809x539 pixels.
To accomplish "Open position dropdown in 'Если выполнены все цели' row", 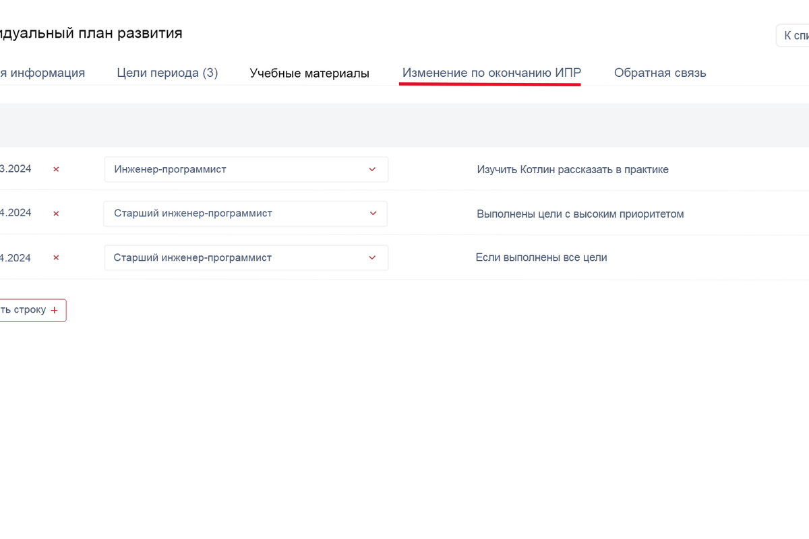I will [245, 258].
